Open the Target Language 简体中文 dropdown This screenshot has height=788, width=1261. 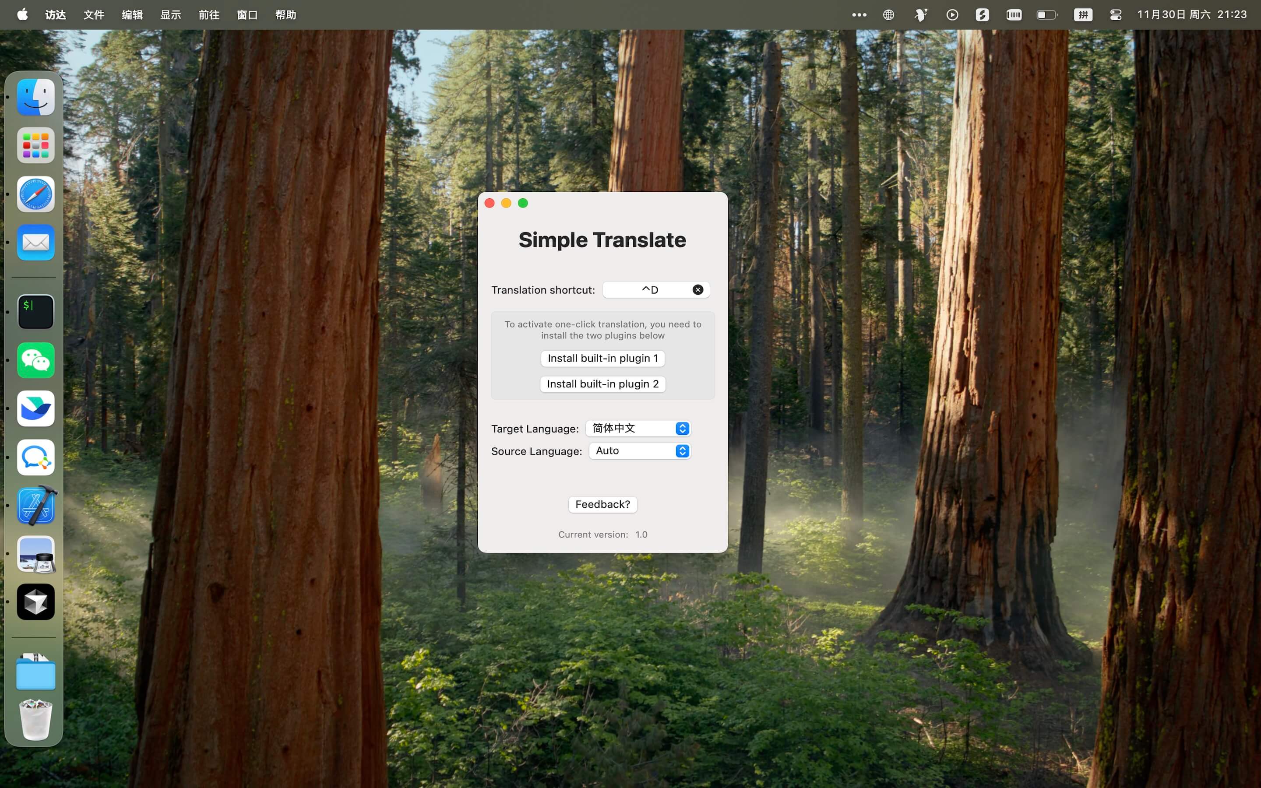pyautogui.click(x=638, y=429)
